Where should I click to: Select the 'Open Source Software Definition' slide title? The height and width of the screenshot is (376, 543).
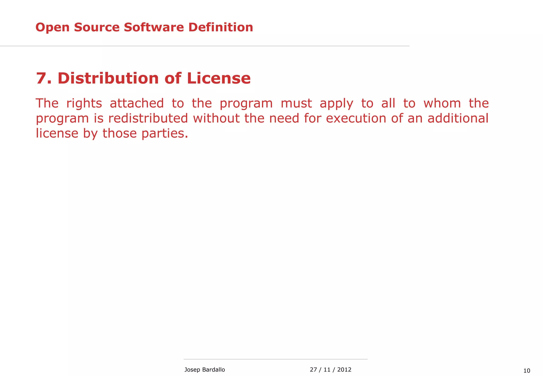[x=144, y=28]
